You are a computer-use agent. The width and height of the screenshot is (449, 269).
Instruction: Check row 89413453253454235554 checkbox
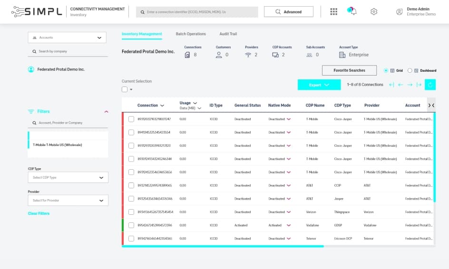[131, 132]
